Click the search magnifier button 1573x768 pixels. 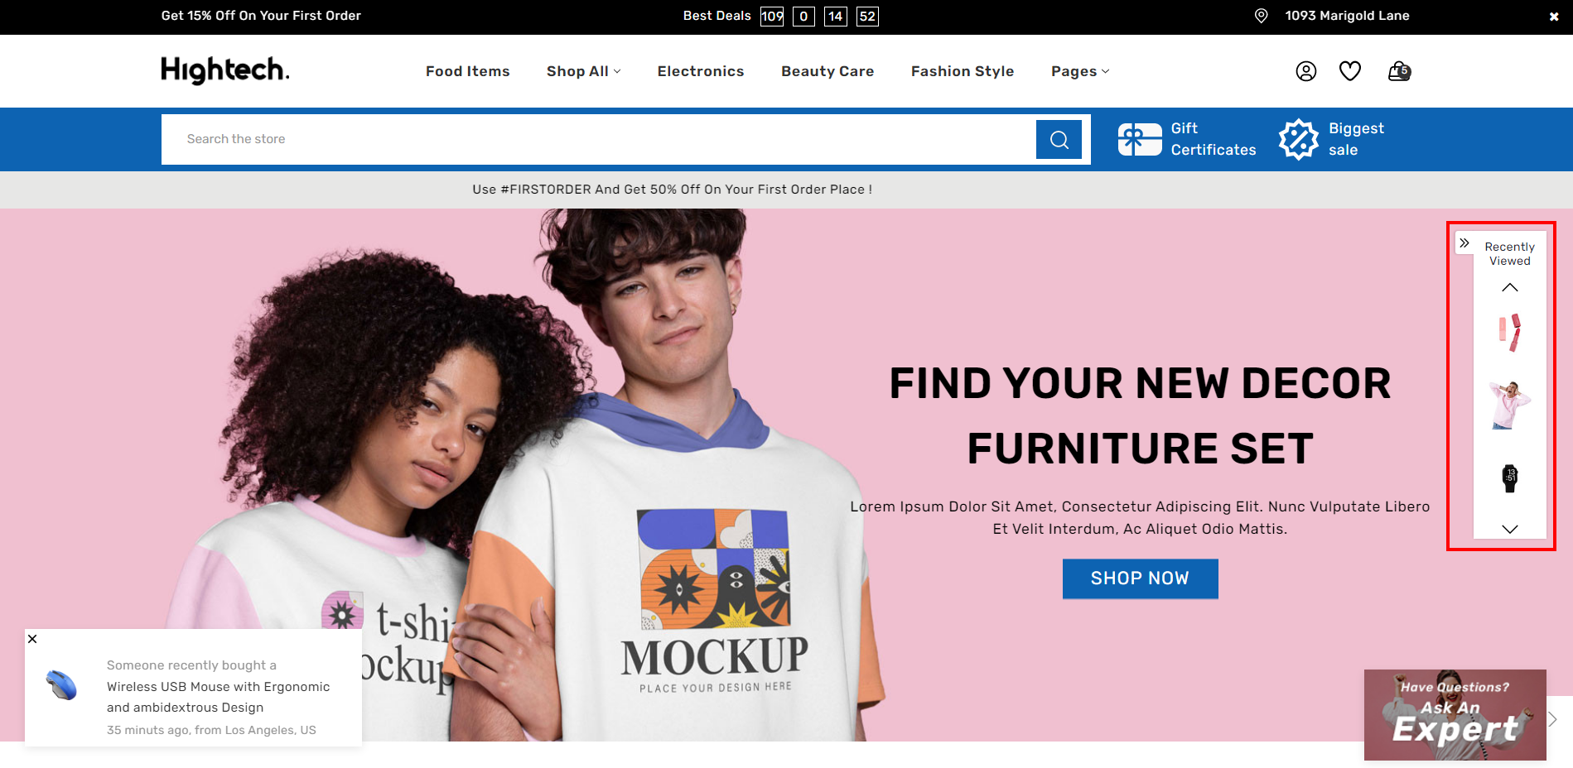(x=1059, y=140)
